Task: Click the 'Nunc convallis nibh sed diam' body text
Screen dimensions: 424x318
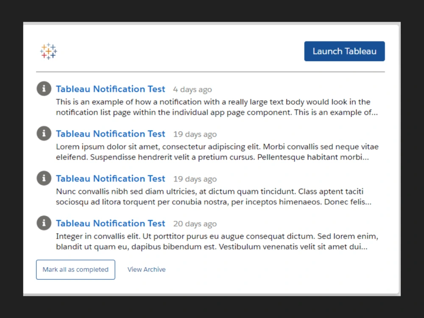Action: click(x=214, y=197)
